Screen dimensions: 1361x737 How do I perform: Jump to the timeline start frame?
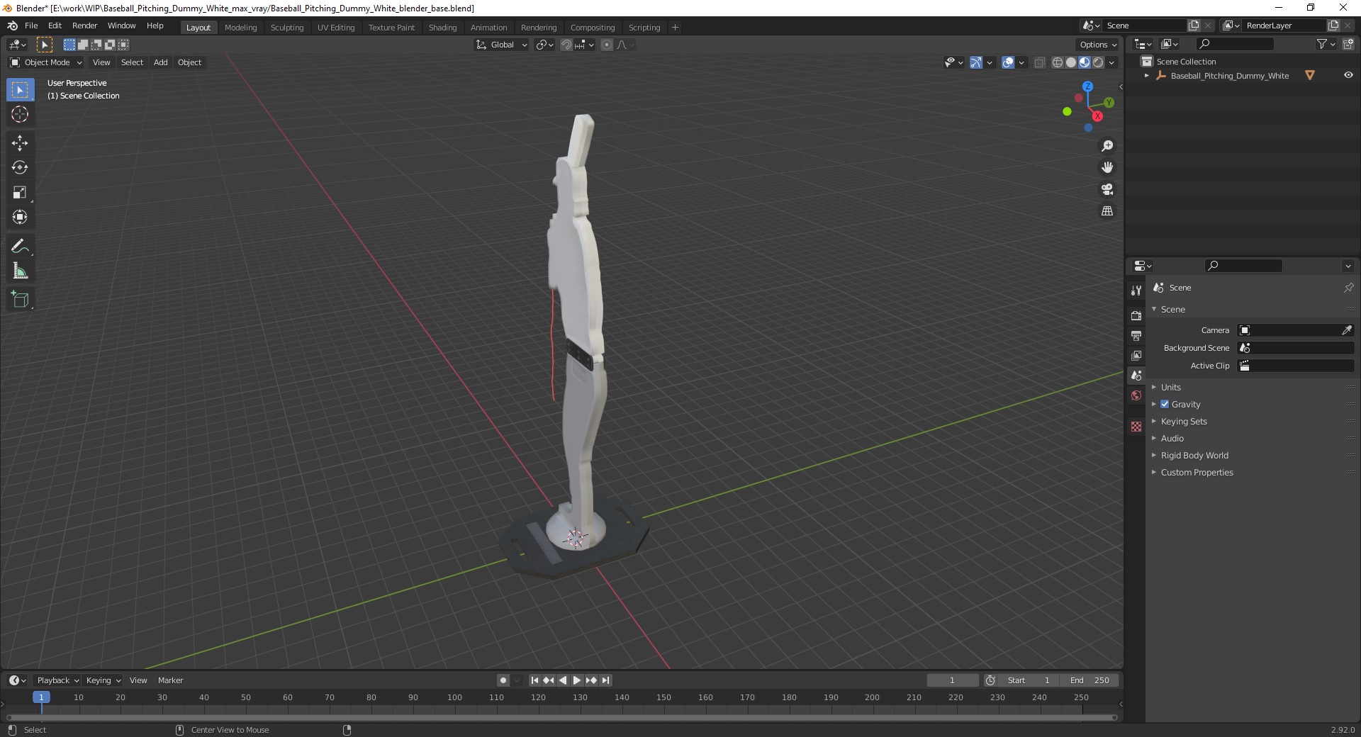(535, 680)
